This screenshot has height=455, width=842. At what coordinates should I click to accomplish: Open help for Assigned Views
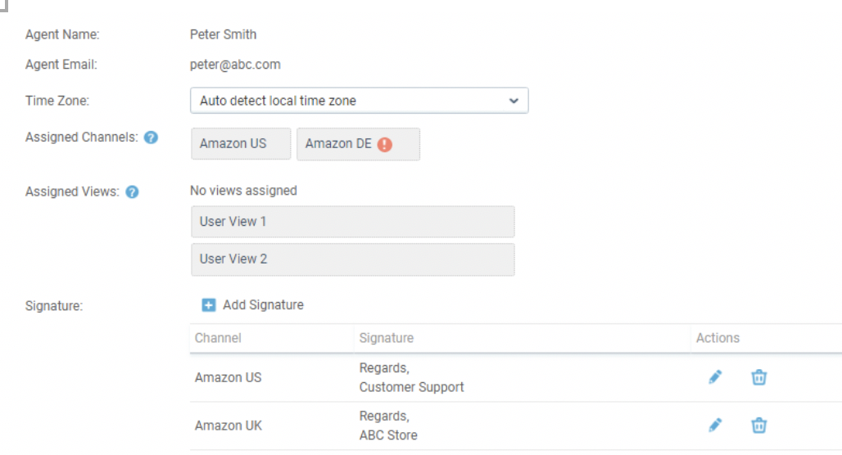(x=132, y=192)
